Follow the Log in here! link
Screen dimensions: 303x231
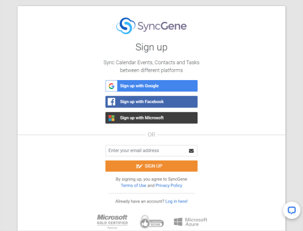pyautogui.click(x=176, y=201)
